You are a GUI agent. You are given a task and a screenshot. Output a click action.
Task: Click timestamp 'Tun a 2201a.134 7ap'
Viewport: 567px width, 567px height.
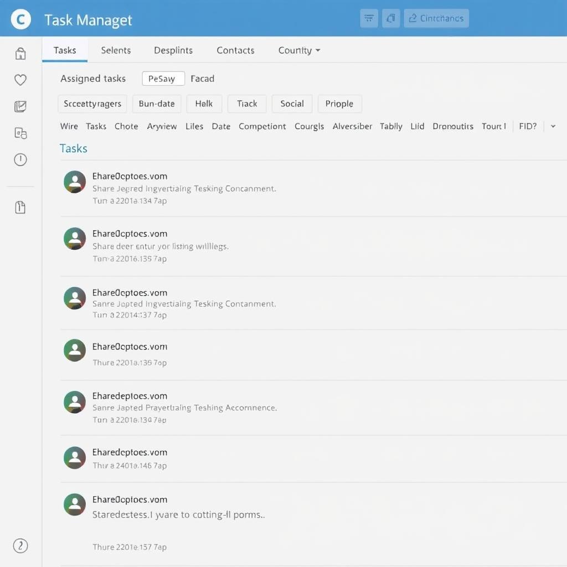pos(130,200)
